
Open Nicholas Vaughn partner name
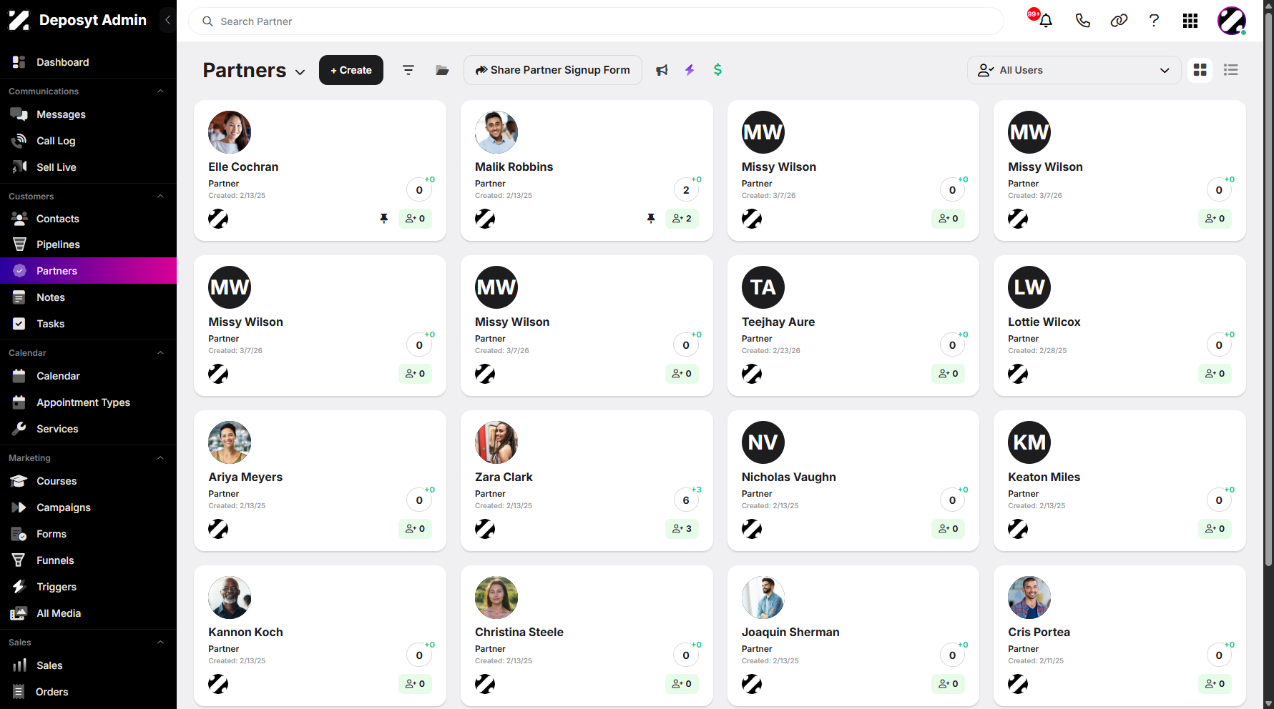pos(788,477)
